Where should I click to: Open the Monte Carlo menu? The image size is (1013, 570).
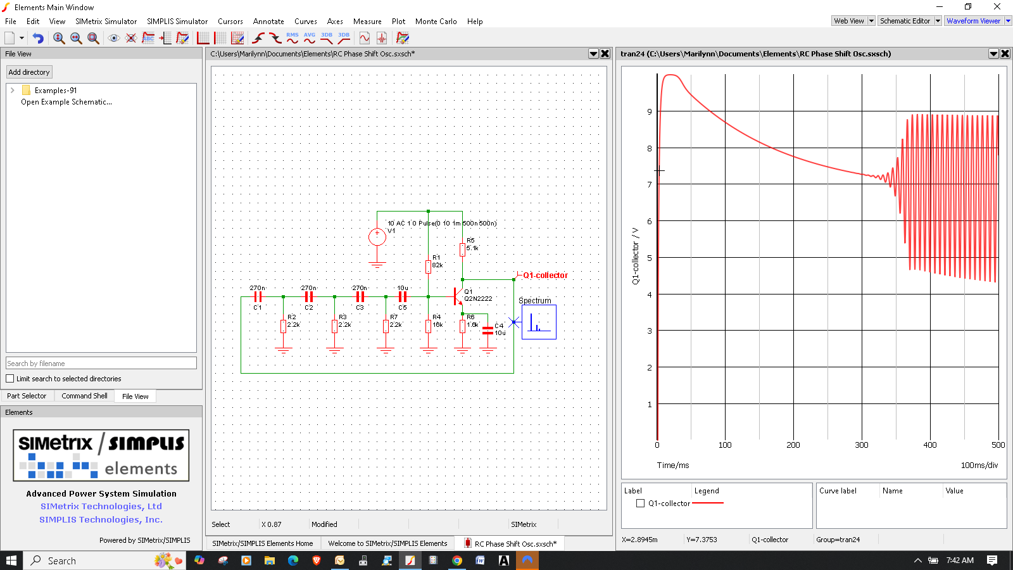pos(436,22)
